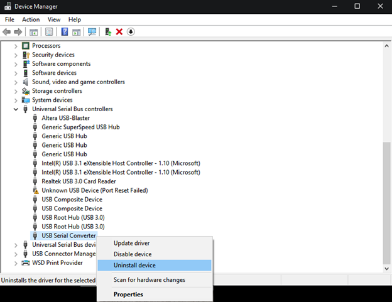392x302 pixels.
Task: Click the Realtek USB 3.0 Card Reader icon
Action: [35, 181]
